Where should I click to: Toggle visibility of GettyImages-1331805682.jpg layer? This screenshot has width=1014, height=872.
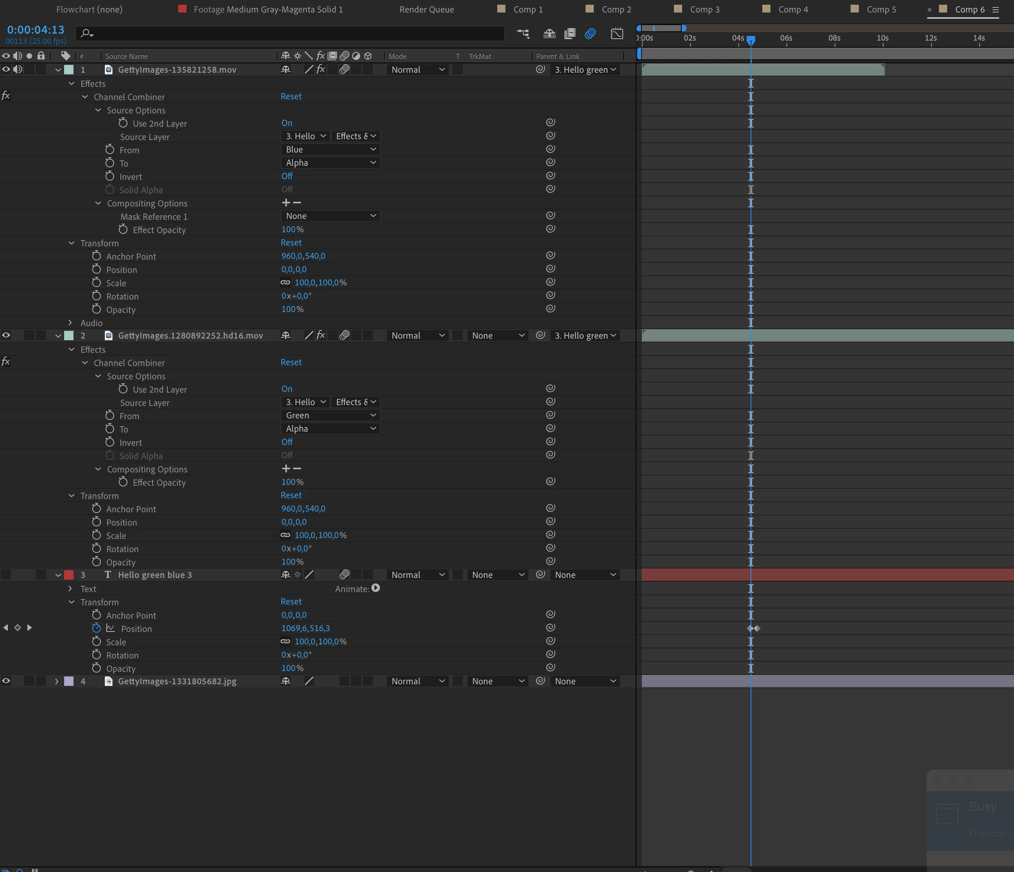point(6,681)
